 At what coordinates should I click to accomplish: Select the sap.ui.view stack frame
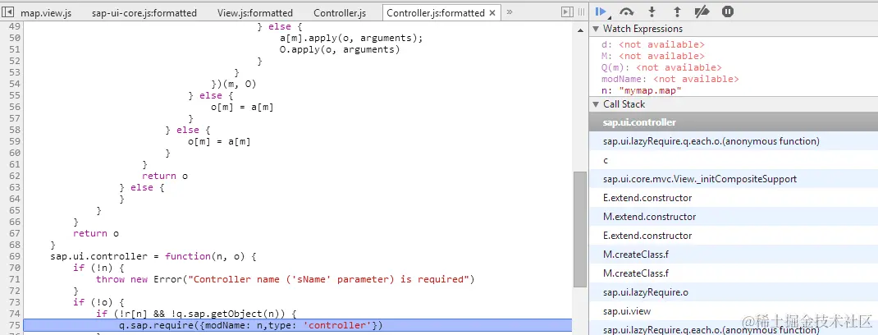[734, 311]
